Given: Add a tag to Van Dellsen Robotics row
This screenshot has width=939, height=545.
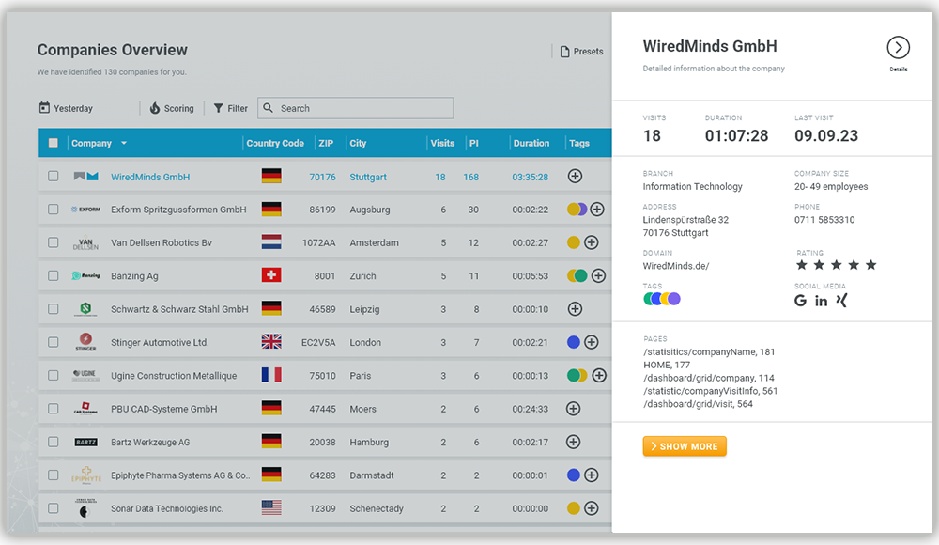Looking at the screenshot, I should [x=591, y=242].
